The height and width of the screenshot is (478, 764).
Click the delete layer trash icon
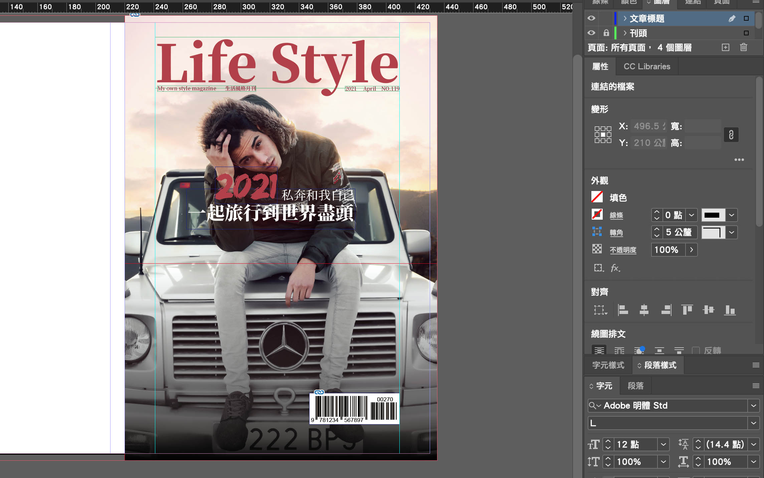tap(743, 47)
